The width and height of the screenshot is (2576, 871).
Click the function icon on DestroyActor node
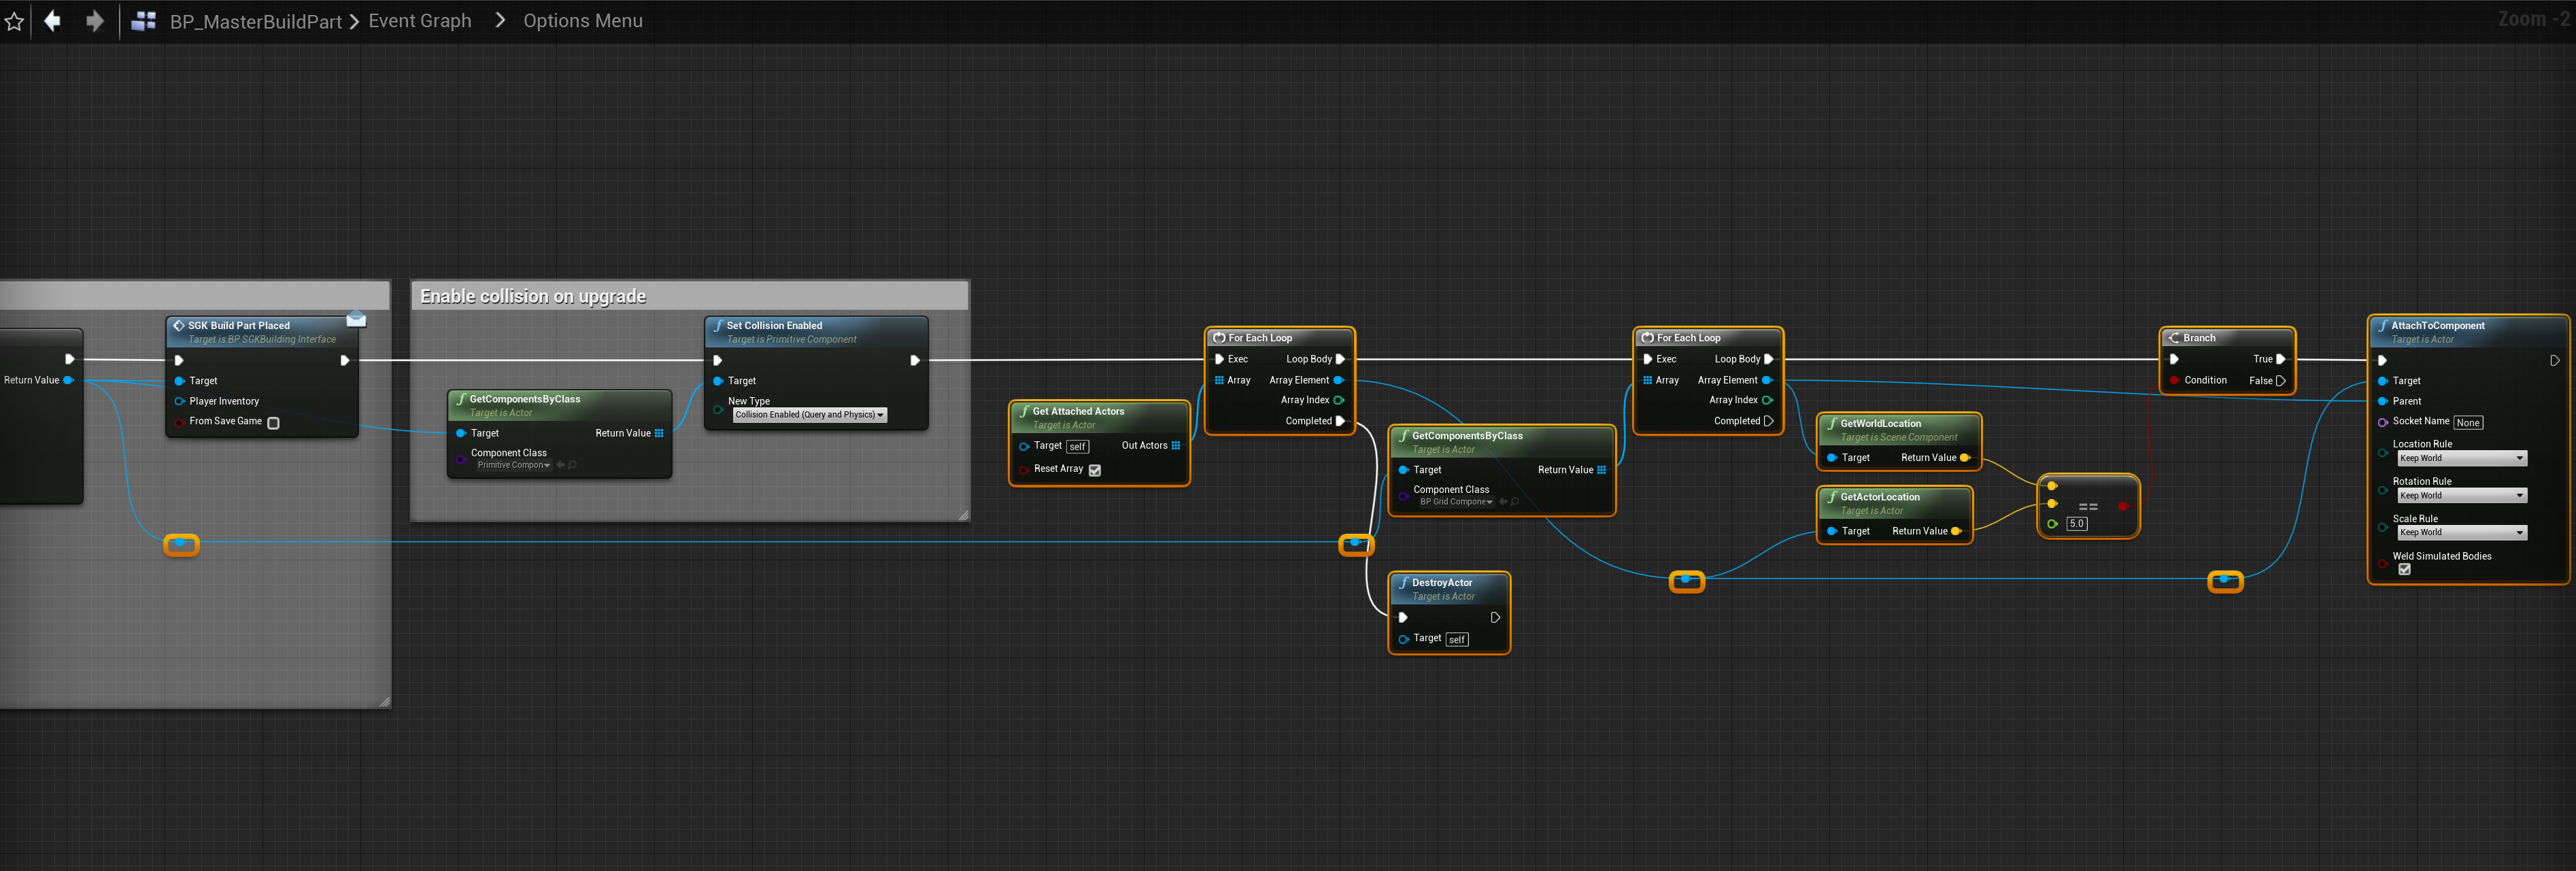coord(1403,583)
